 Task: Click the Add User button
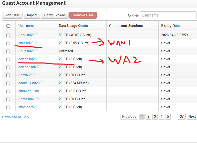click(x=12, y=15)
